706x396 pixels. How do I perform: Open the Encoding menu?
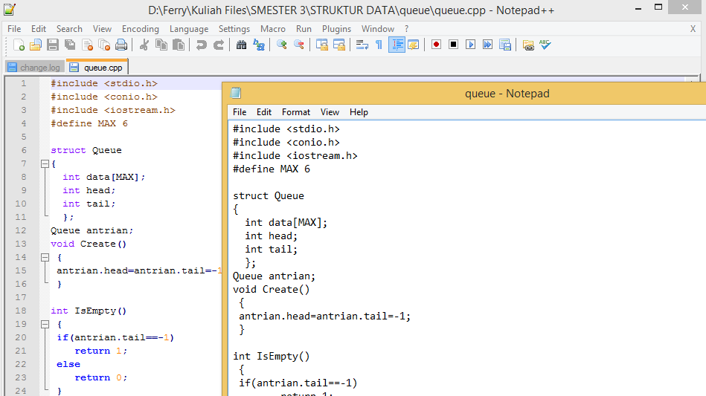coord(141,29)
